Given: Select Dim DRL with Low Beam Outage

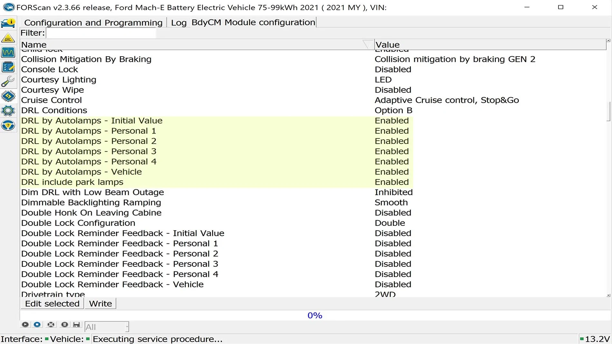Looking at the screenshot, I should [313, 192].
